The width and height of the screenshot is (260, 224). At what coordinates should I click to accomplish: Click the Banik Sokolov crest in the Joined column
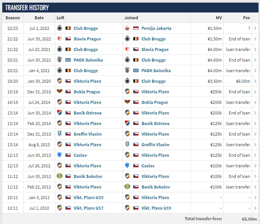click(x=128, y=187)
